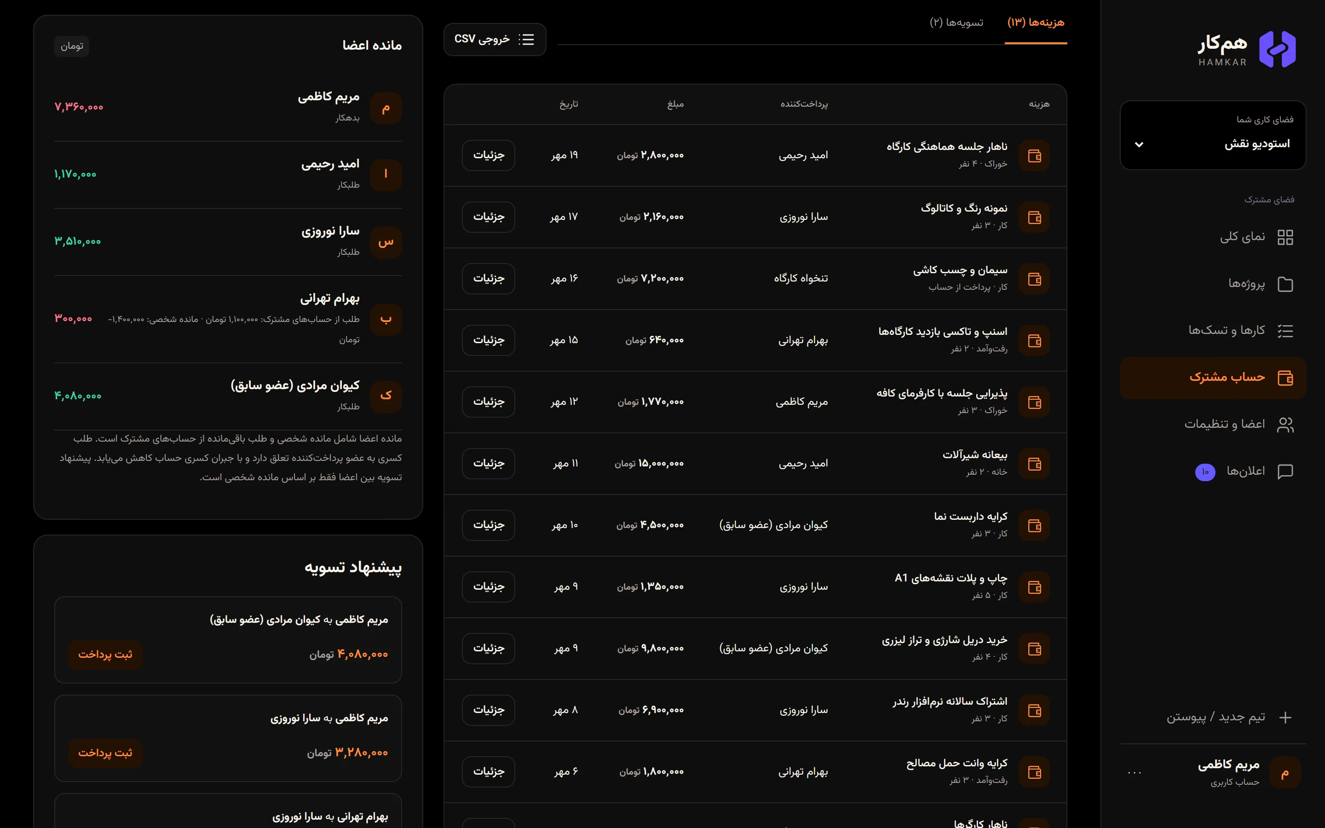This screenshot has height=828, width=1325.
Task: Open اعلان‌ها chat bubble icon
Action: [1285, 471]
